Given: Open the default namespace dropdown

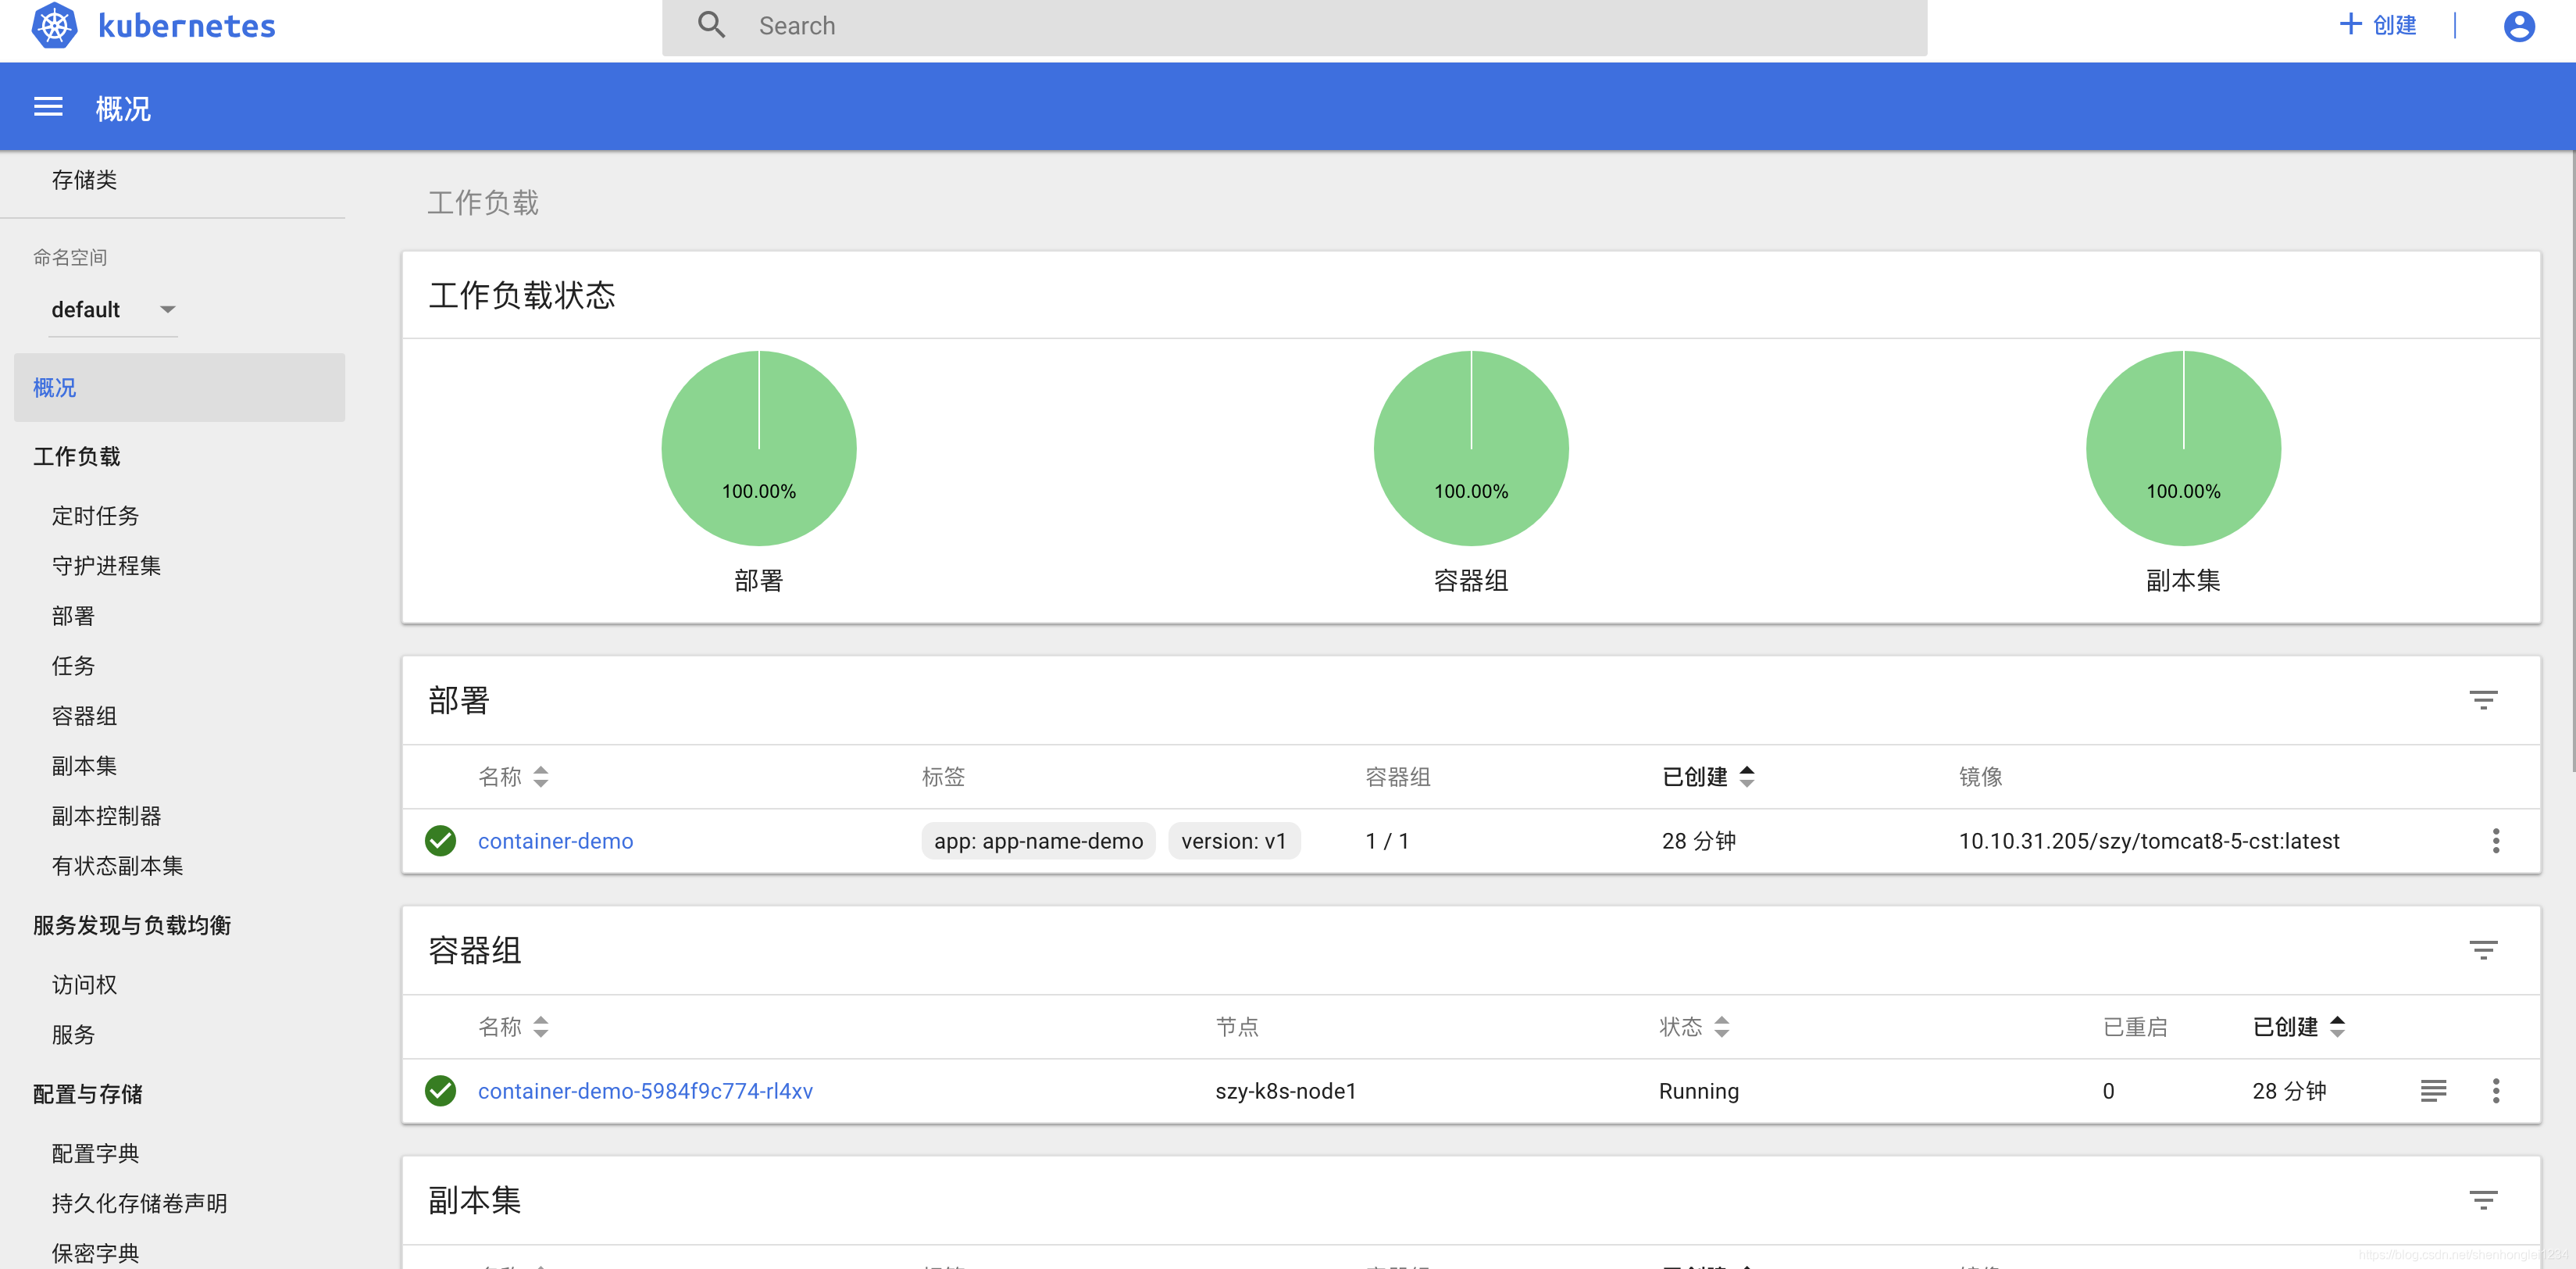Looking at the screenshot, I should coord(112,310).
